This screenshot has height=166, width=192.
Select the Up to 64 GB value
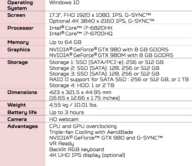coord(65,42)
